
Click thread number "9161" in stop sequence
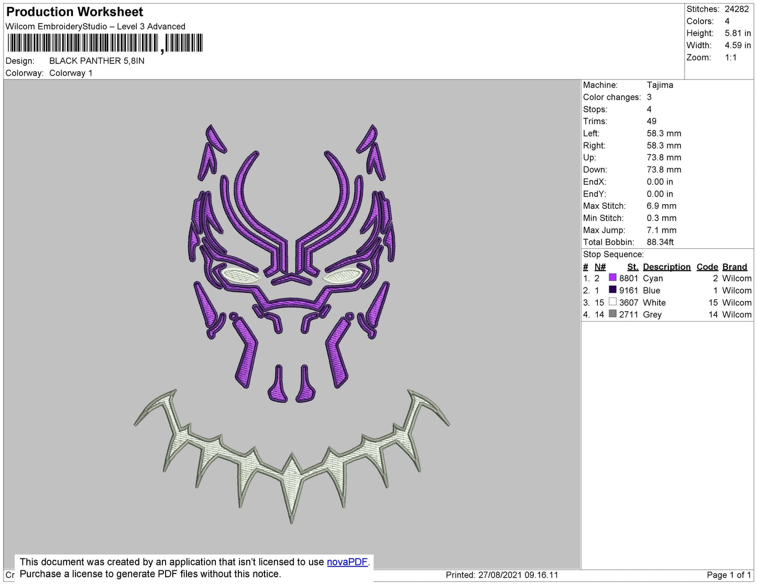[629, 291]
